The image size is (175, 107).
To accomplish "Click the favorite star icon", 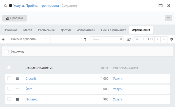I will pos(5,5).
